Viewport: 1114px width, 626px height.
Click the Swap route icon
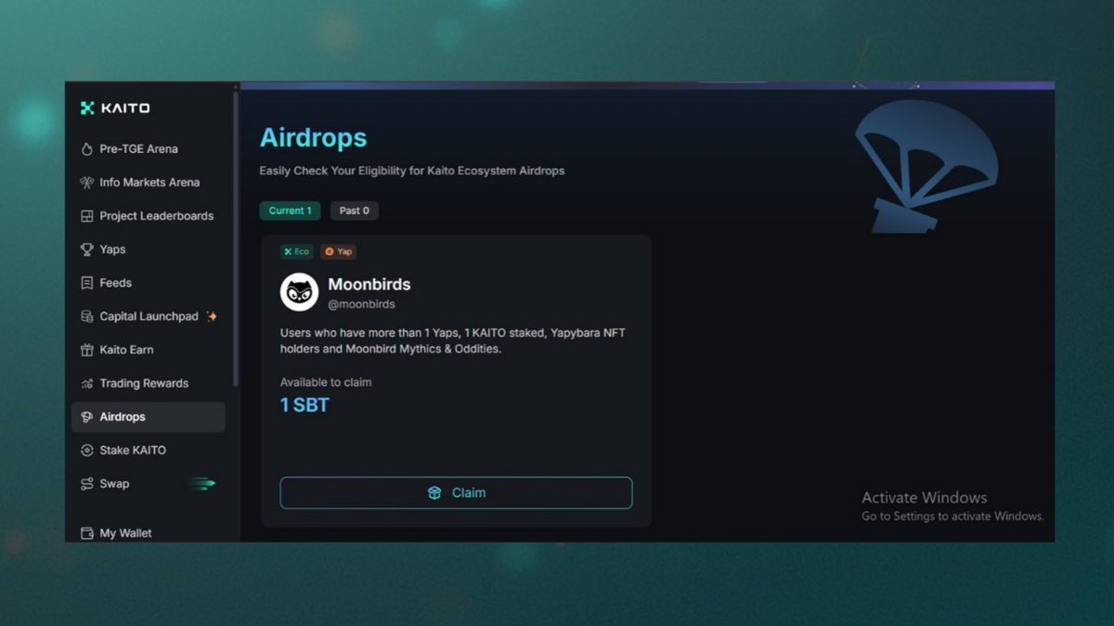[87, 484]
